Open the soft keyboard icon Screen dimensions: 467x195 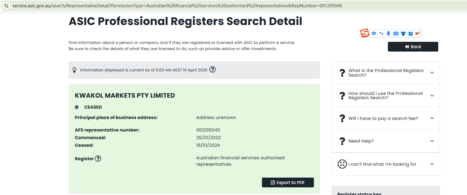click(x=396, y=34)
